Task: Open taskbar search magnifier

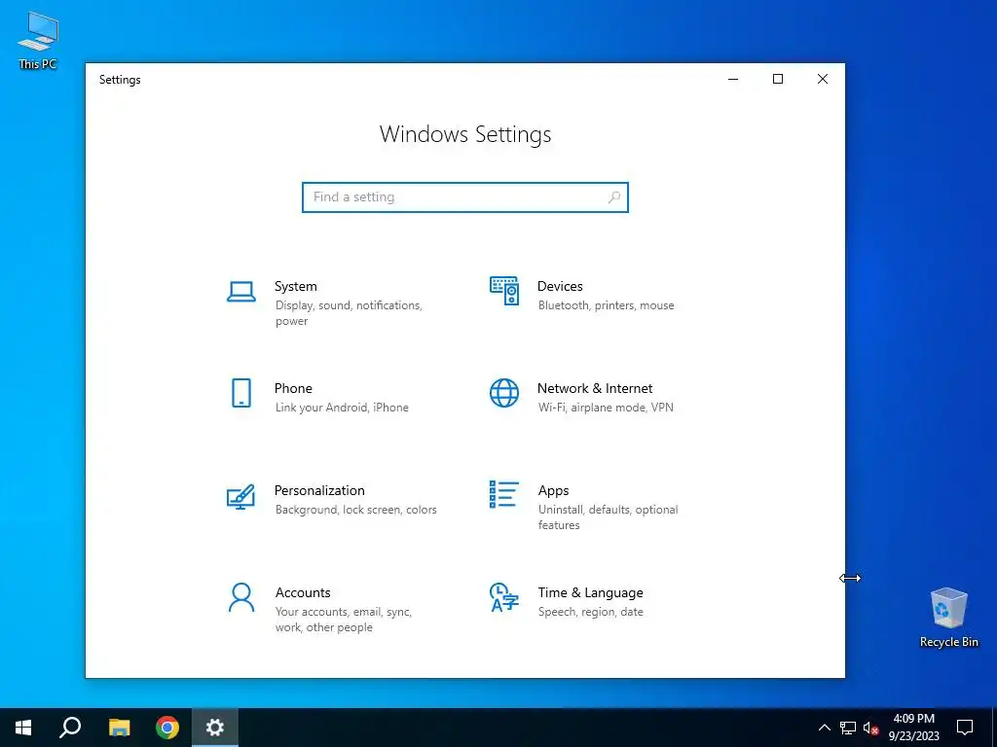Action: (x=70, y=728)
